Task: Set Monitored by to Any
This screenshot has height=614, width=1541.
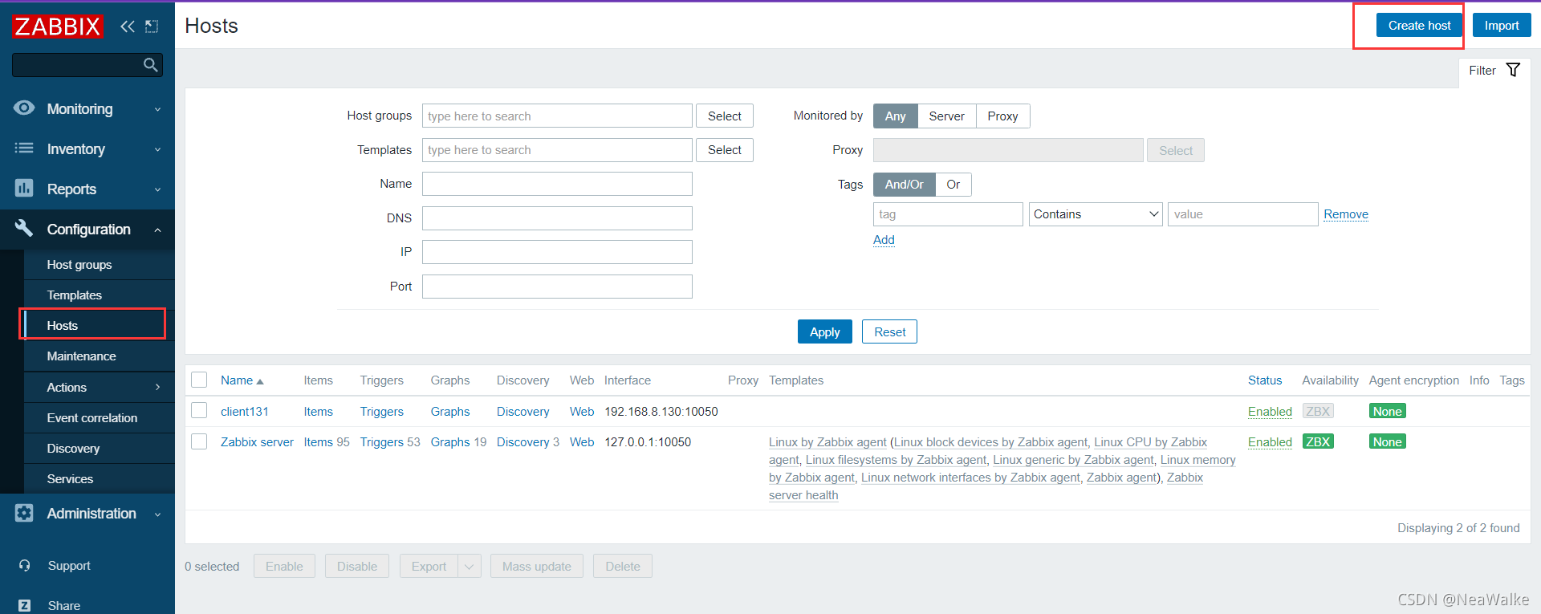Action: point(895,116)
